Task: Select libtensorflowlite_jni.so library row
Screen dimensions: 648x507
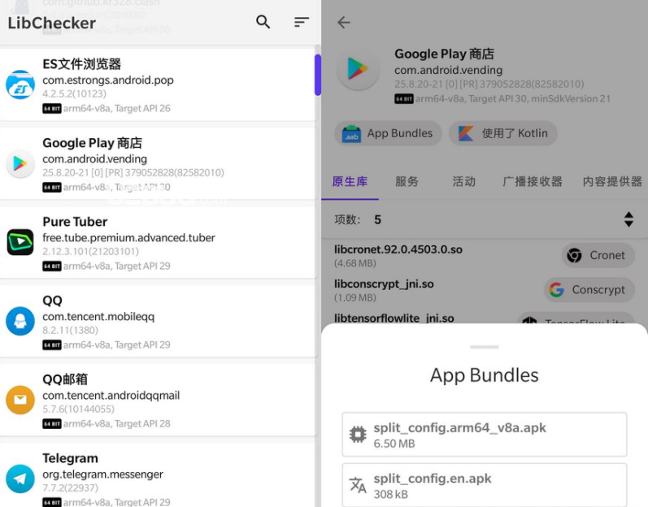Action: click(x=485, y=318)
